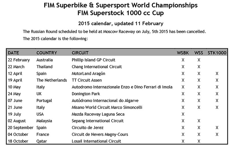Click the WSS column header
The image size is (232, 150).
(x=199, y=53)
